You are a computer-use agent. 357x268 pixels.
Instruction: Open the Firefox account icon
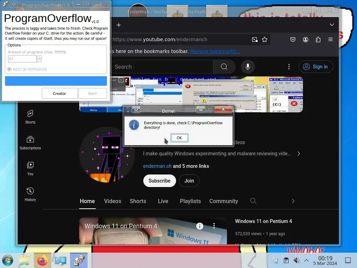(x=305, y=40)
